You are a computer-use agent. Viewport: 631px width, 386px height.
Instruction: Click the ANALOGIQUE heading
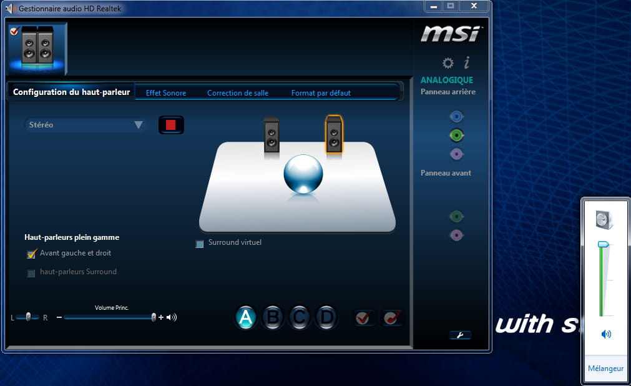point(447,80)
